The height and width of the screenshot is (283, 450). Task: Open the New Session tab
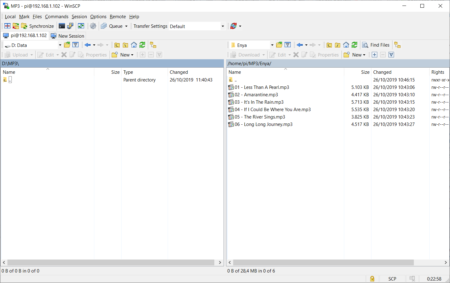click(x=68, y=36)
